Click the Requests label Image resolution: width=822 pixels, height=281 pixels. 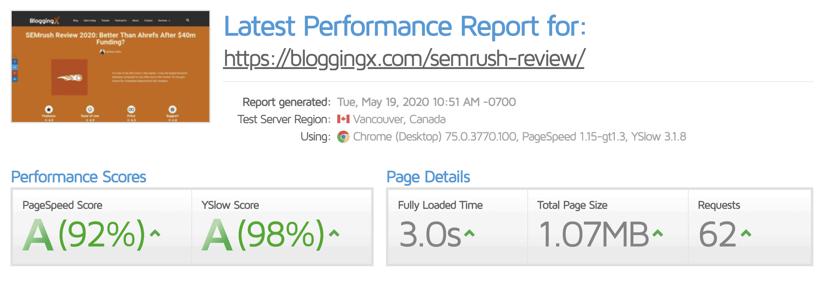[719, 205]
